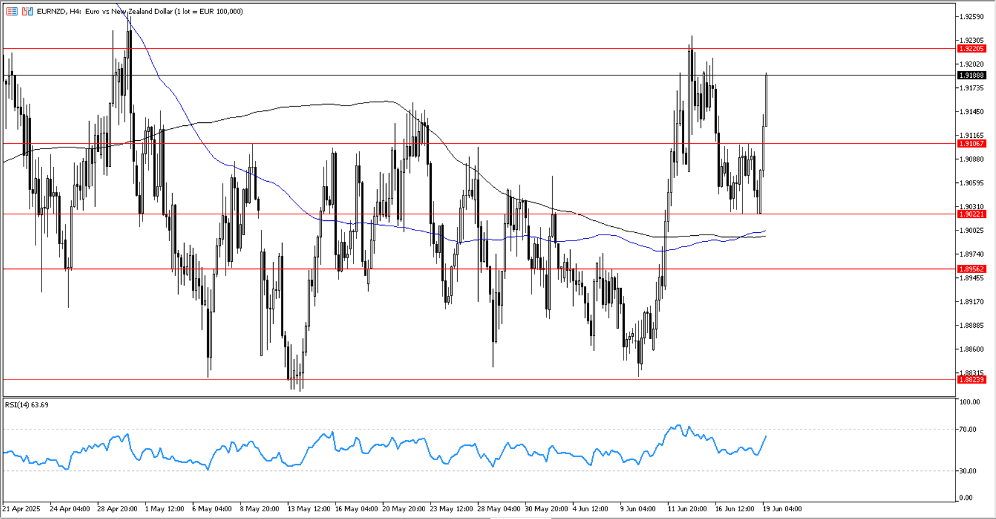Viewport: 996px width, 519px height.
Task: Click the 8 May 20:00 time label
Action: (x=260, y=509)
